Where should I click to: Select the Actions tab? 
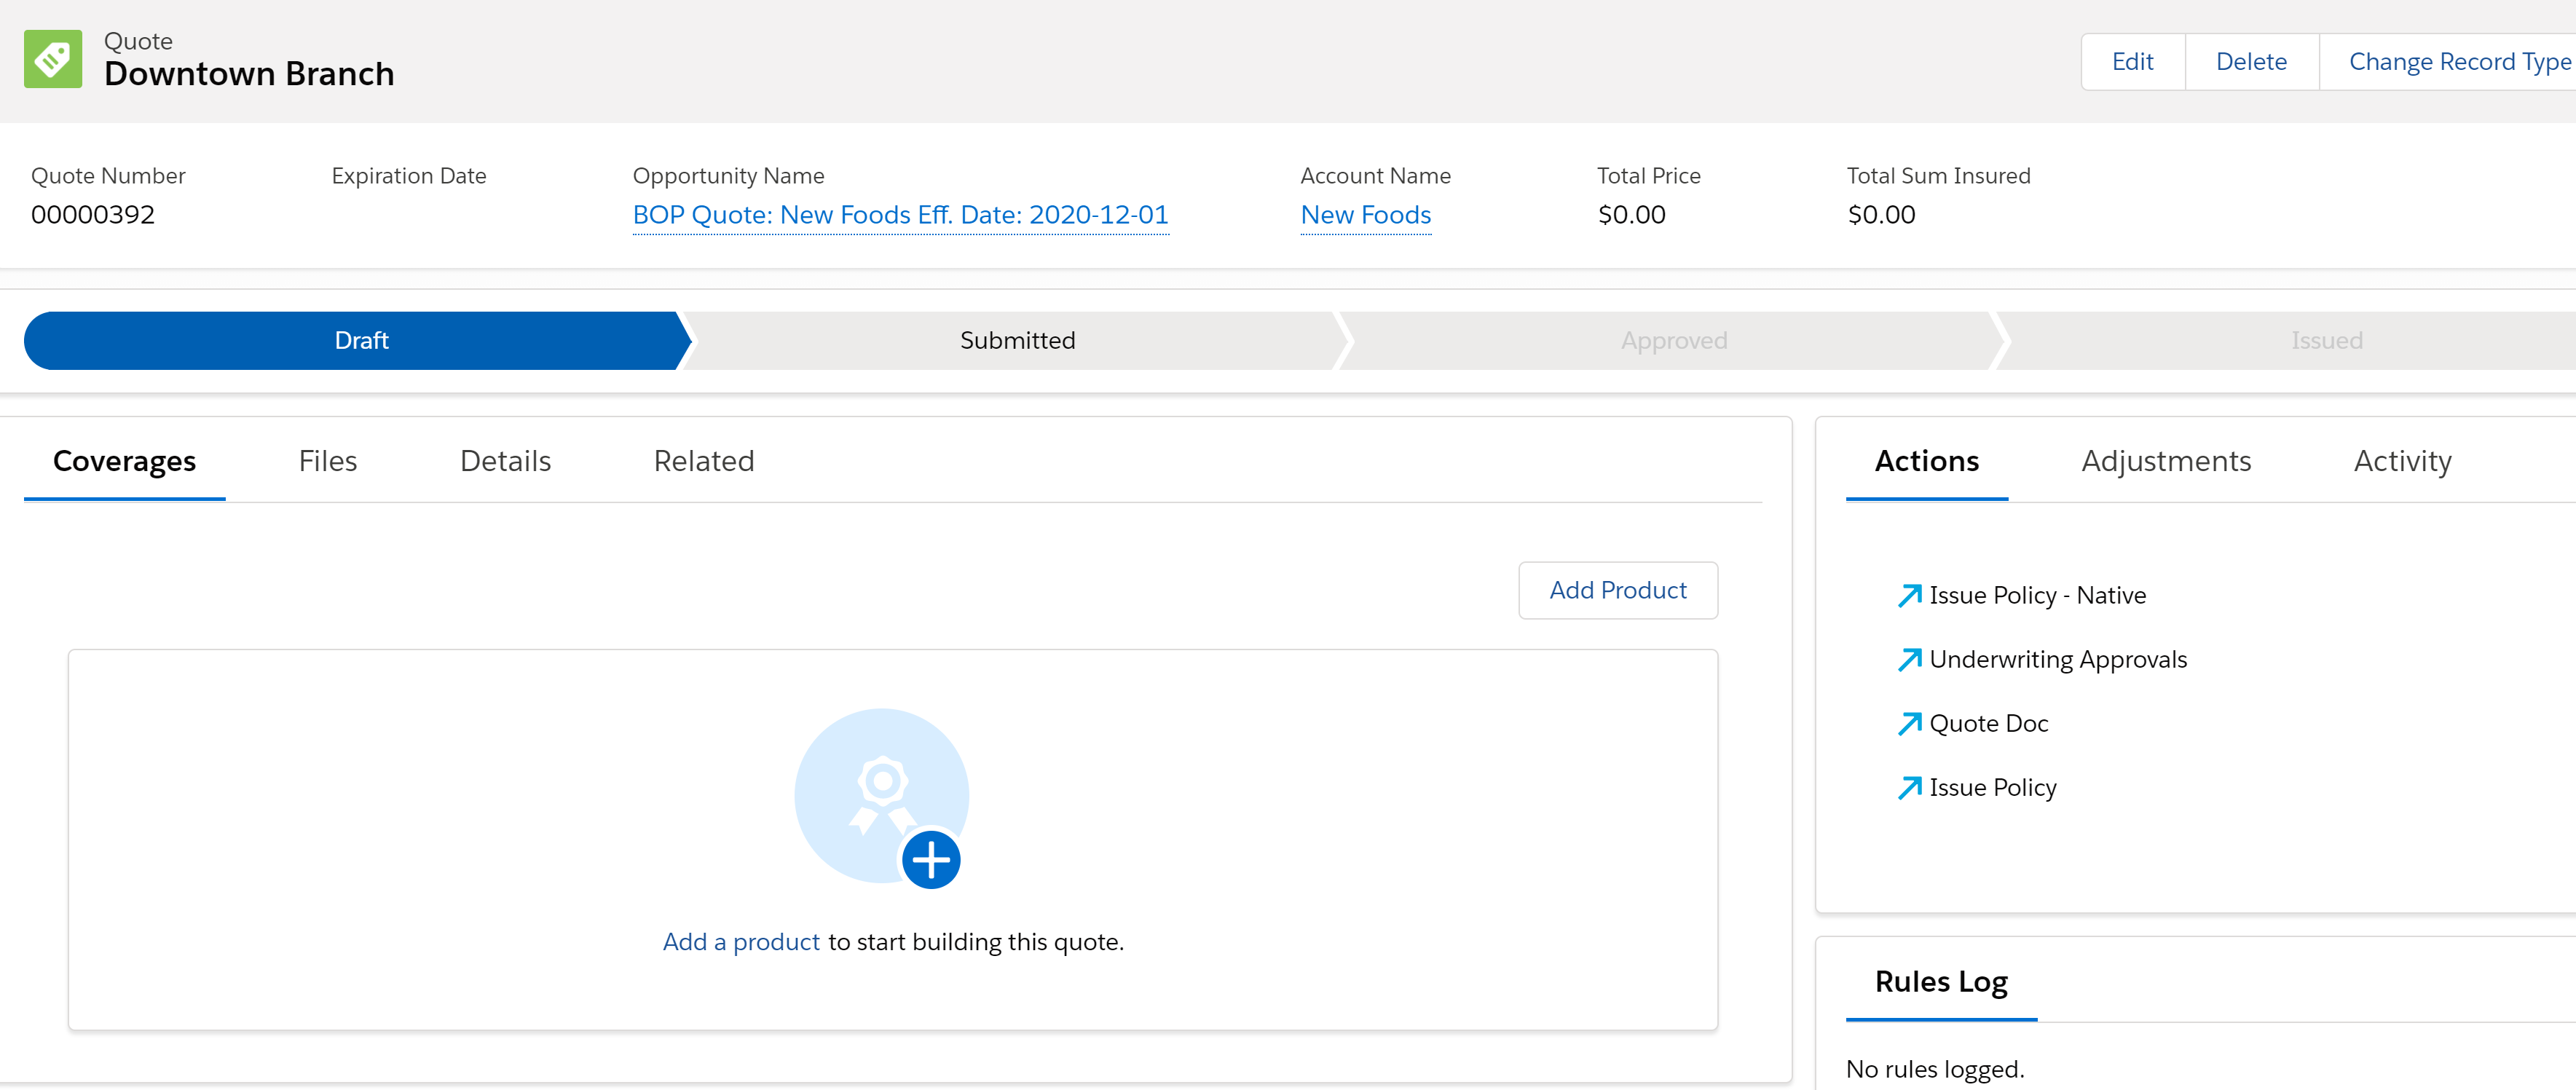point(1926,461)
